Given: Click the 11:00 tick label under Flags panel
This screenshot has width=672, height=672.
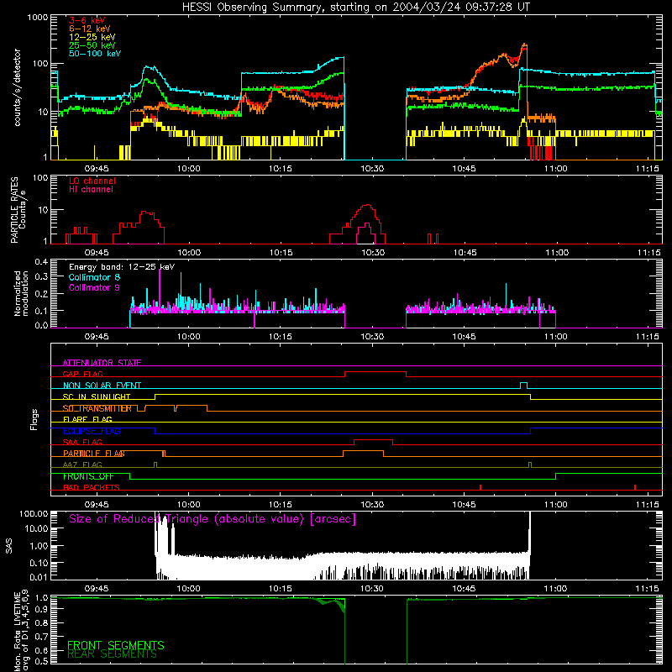Looking at the screenshot, I should pos(555,505).
